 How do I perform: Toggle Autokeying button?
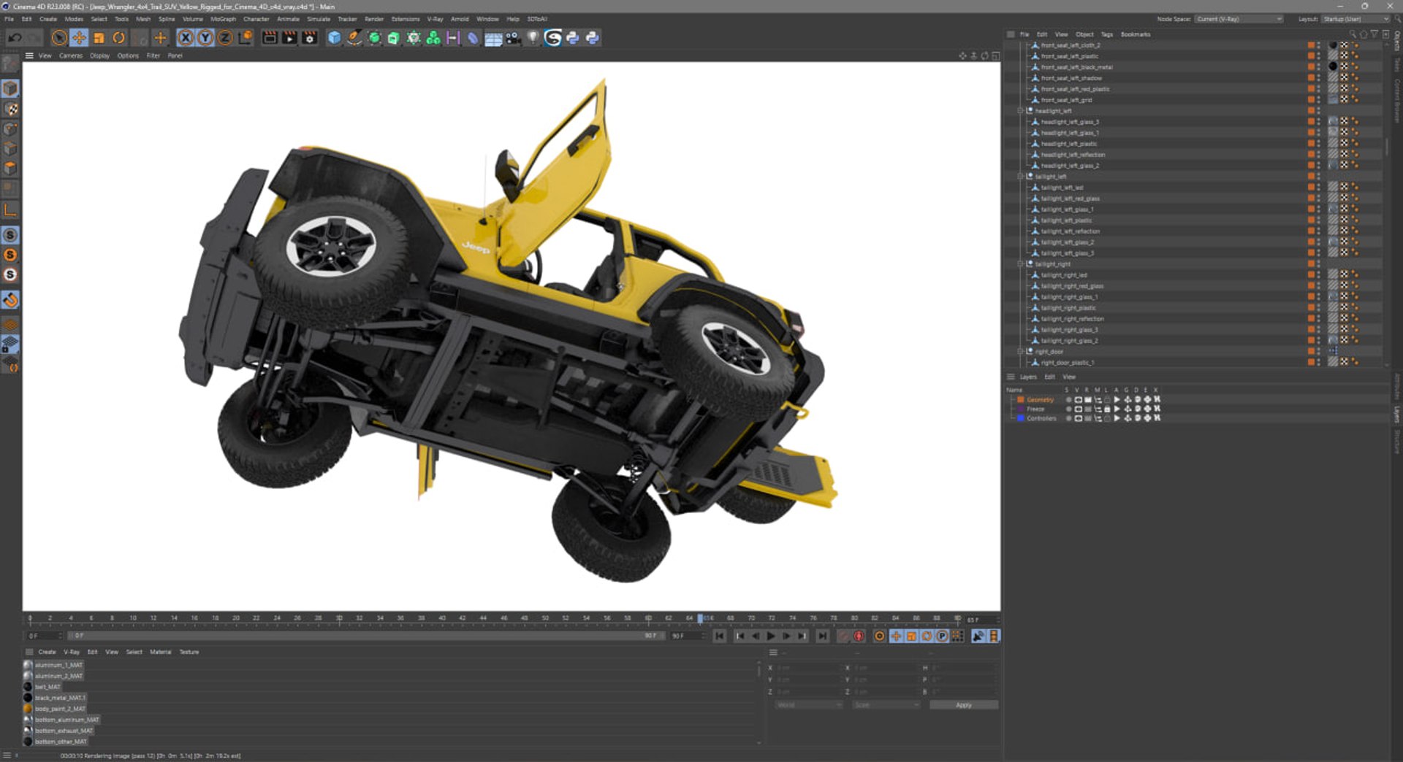click(x=859, y=636)
